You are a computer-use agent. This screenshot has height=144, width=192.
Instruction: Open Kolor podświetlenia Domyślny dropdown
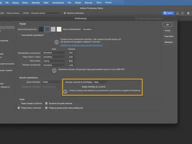click(x=88, y=29)
